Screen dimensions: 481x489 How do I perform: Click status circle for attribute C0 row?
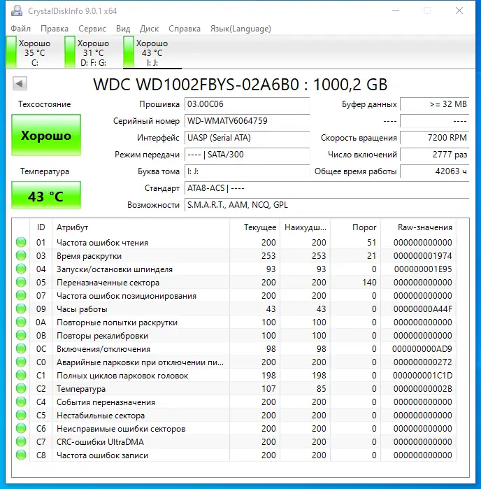coord(21,362)
